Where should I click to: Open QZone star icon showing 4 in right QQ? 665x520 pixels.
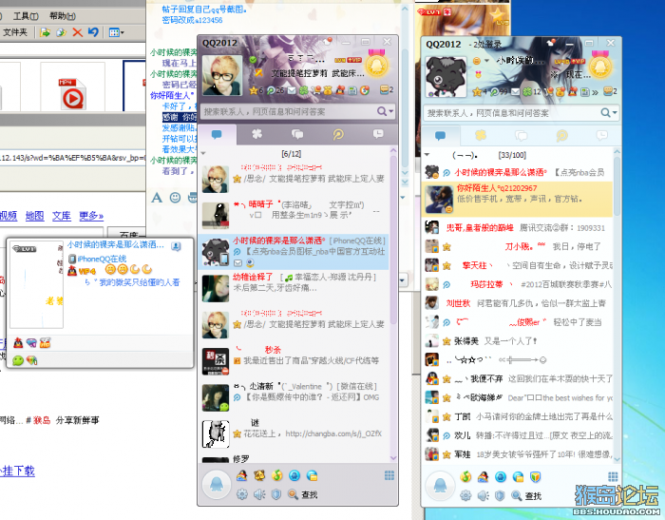click(x=477, y=91)
